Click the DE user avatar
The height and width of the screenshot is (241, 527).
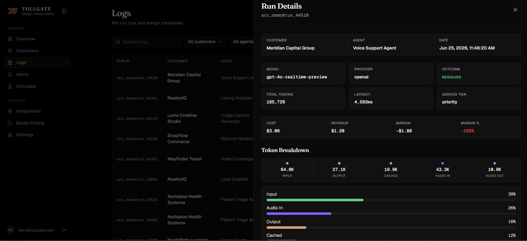(x=11, y=230)
